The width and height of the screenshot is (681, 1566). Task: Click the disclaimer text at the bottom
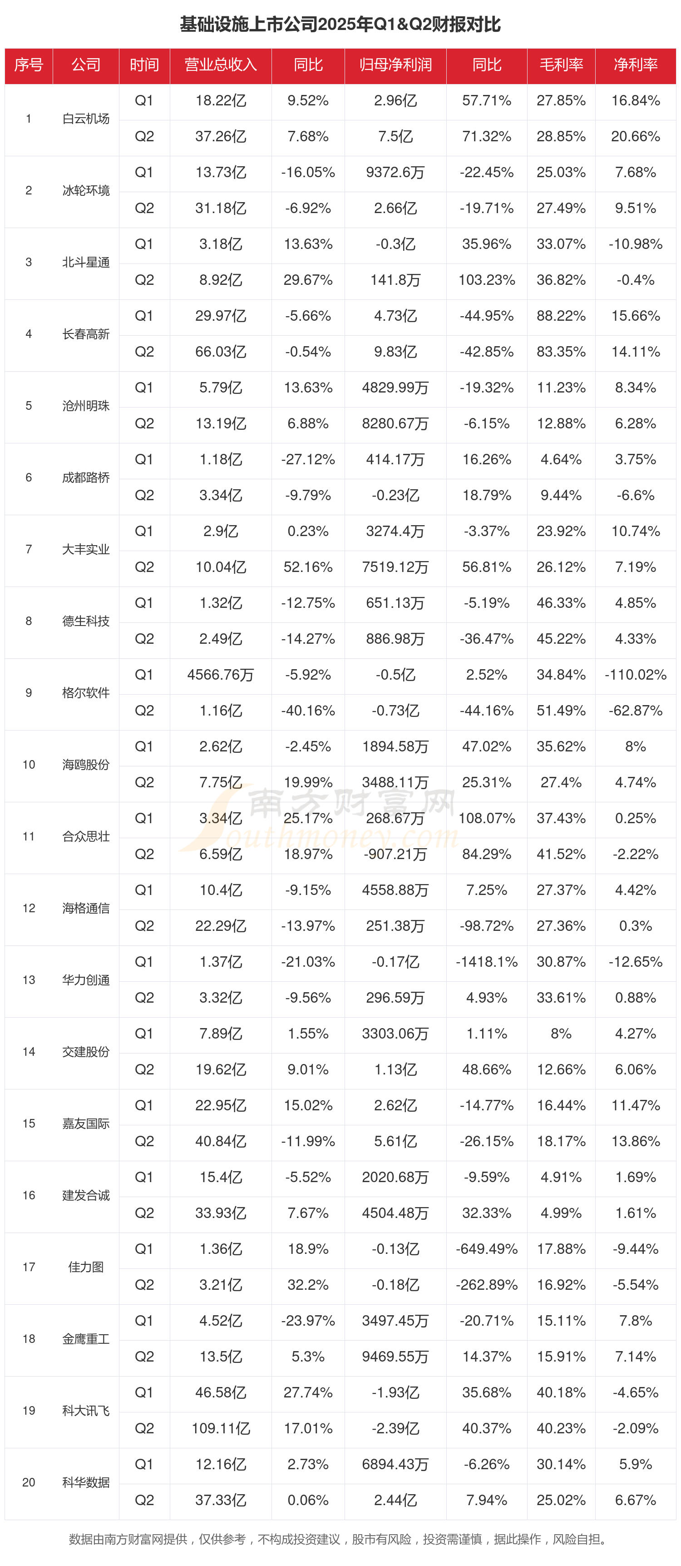340,1539
